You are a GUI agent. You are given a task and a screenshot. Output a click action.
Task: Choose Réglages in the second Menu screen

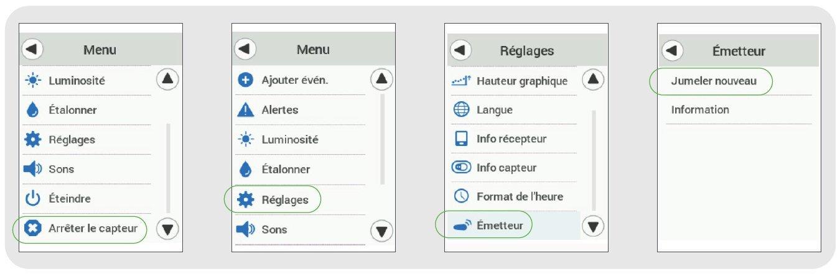285,200
